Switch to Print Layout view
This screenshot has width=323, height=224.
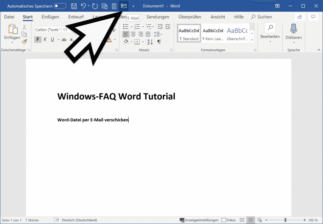pos(251,220)
